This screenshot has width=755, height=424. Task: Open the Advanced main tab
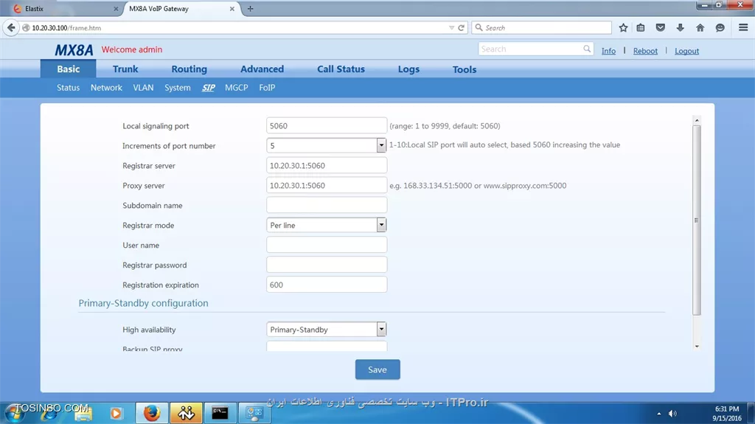262,69
